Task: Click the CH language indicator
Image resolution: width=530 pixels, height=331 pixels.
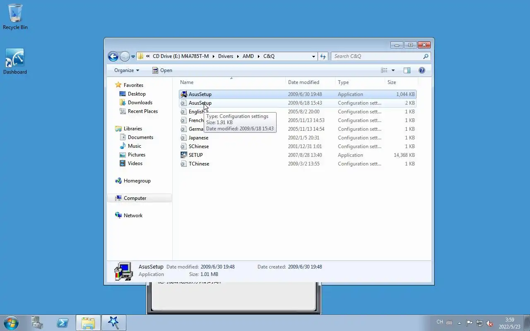Action: (440, 322)
